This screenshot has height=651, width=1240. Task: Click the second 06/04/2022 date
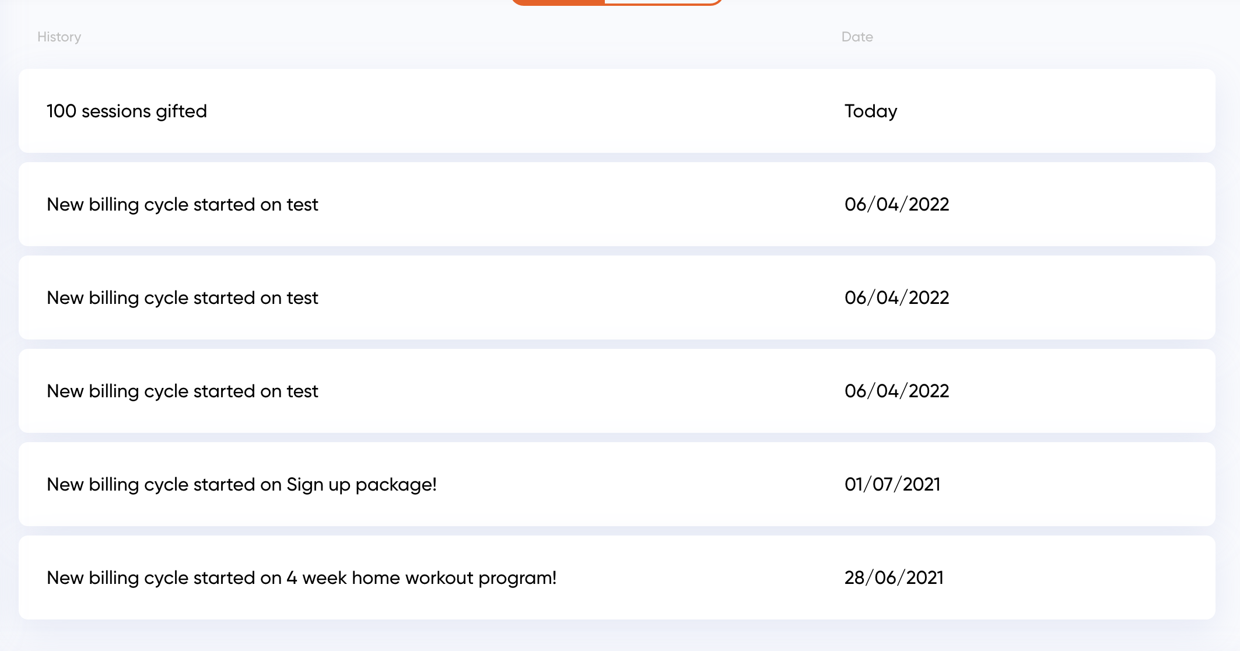click(896, 297)
